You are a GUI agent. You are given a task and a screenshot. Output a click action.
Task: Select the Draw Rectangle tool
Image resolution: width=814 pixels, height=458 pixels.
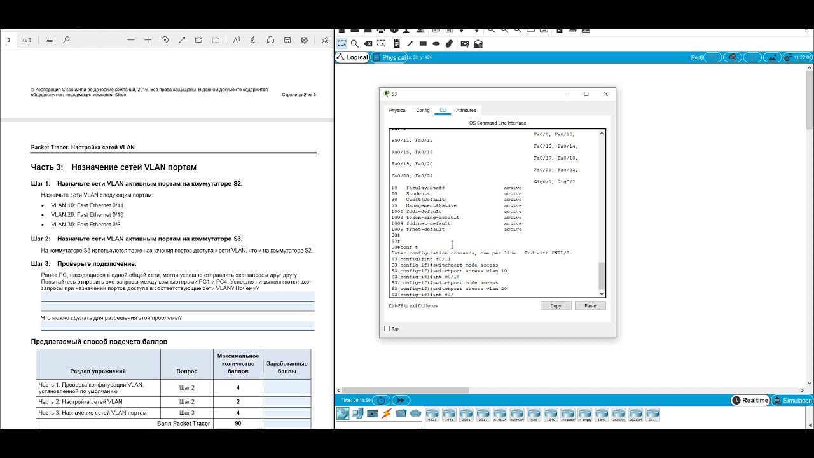423,44
